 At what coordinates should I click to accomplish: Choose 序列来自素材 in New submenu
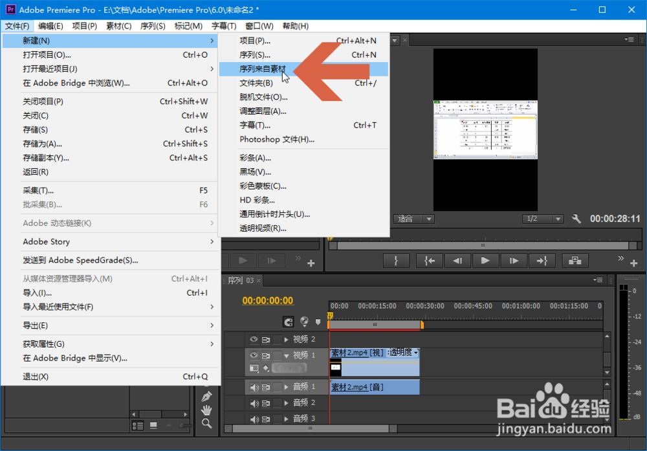(x=303, y=69)
